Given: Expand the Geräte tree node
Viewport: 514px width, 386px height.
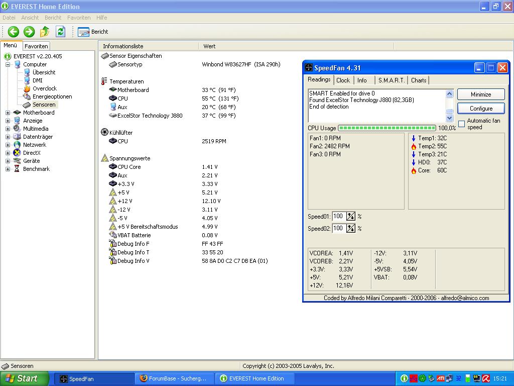Looking at the screenshot, I should pyautogui.click(x=8, y=161).
